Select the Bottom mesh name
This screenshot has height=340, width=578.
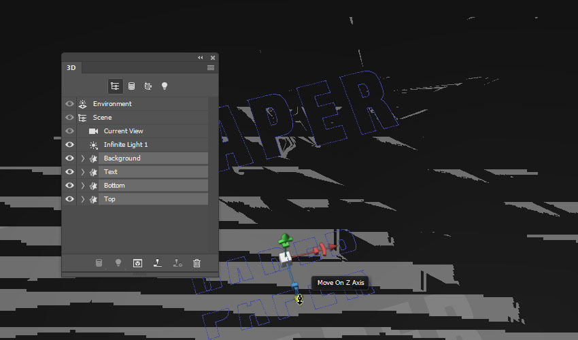pos(114,186)
